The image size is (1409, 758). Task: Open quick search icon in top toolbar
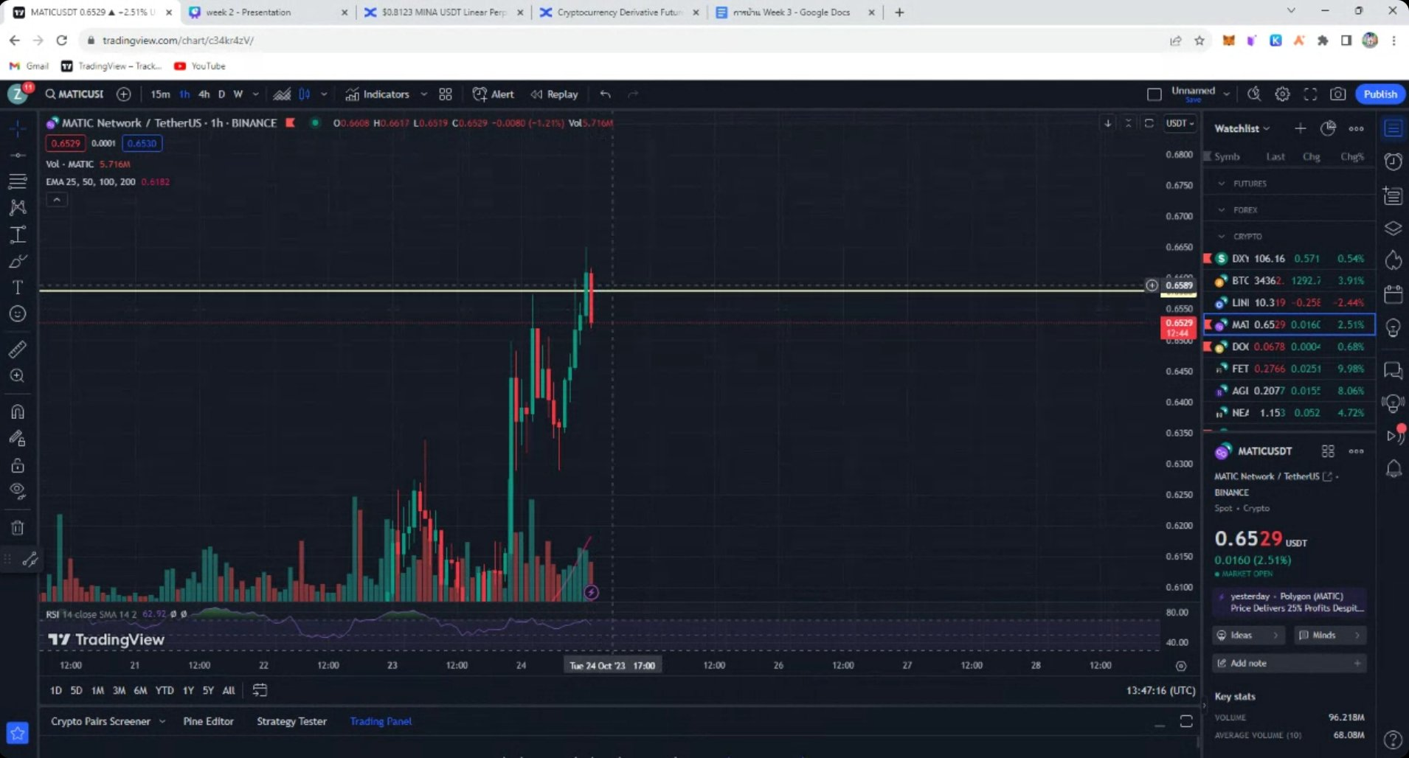tap(1253, 94)
